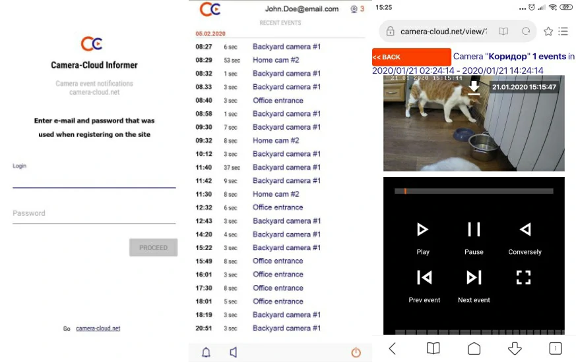Image resolution: width=576 pixels, height=362 pixels.
Task: Tap the bookmark star icon
Action: [x=548, y=31]
